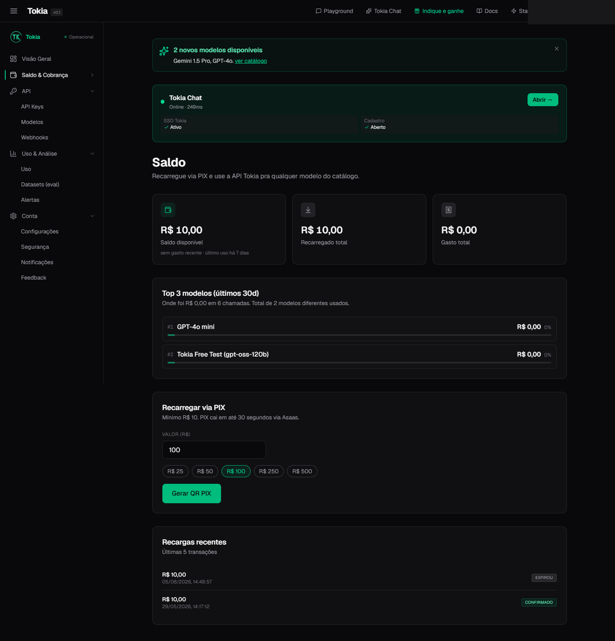Click the GPT-4o mini model row name

point(196,327)
